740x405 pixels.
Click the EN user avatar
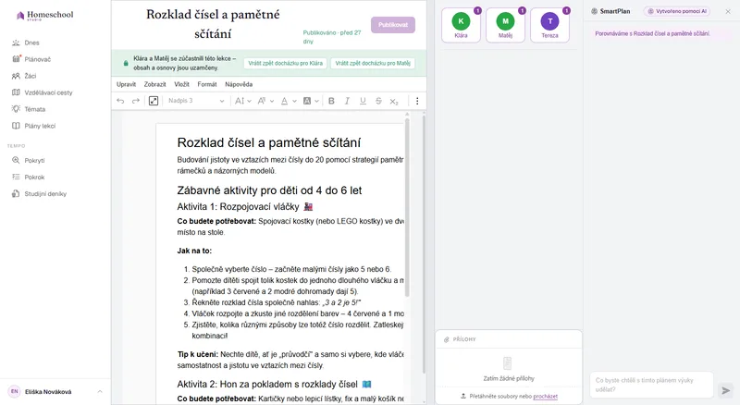[14, 391]
